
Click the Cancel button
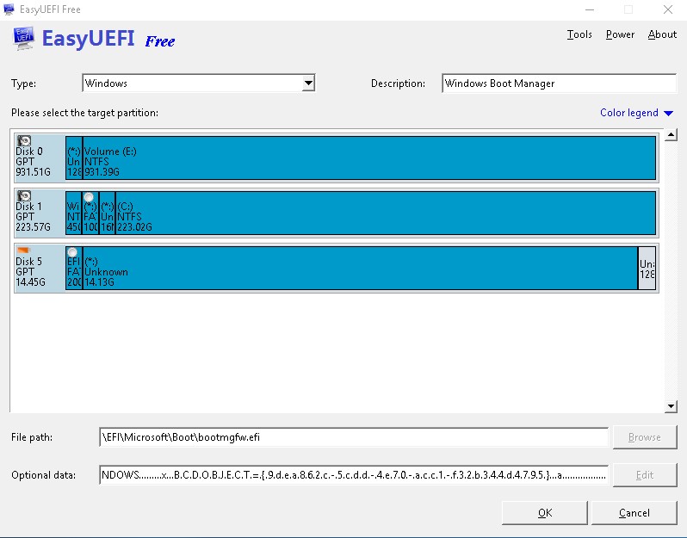[x=634, y=512]
